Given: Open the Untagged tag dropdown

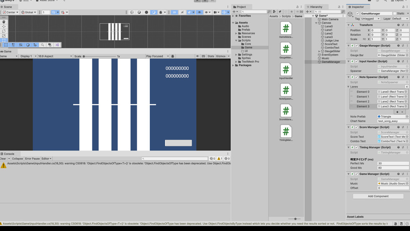Looking at the screenshot, I should 370,19.
